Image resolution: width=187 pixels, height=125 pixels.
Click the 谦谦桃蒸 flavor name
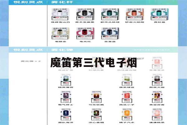pos(157,122)
